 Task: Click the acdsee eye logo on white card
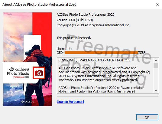[x=11, y=69]
